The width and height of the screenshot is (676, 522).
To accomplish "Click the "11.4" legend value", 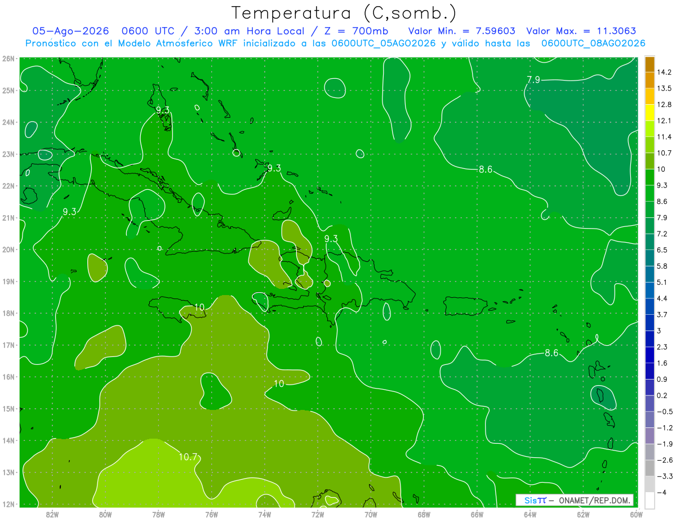I will (664, 137).
